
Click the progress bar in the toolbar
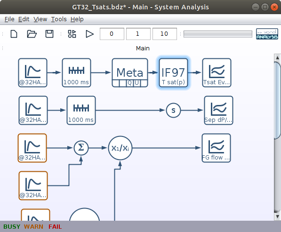[218, 34]
